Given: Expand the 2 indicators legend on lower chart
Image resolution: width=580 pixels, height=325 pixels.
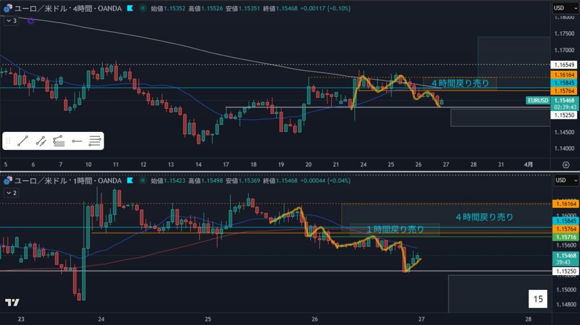Looking at the screenshot, I should pos(11,193).
